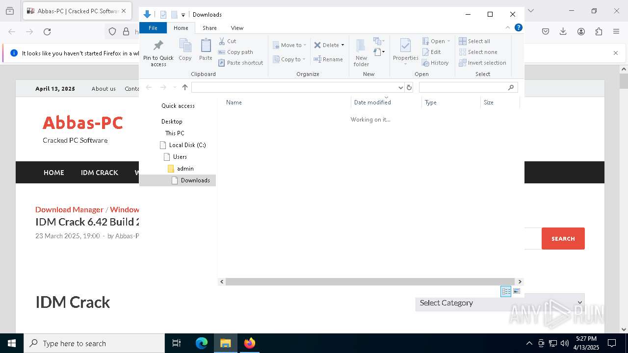Click the Delete X icon
The image size is (628, 353).
[x=317, y=45]
